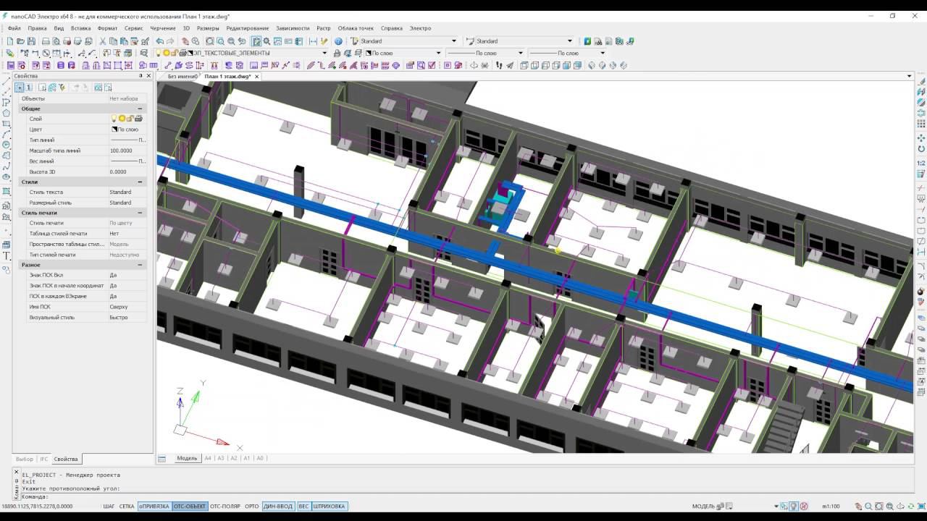Toggle СЕТКА grid display
Screen dimensions: 927x521
(127, 507)
